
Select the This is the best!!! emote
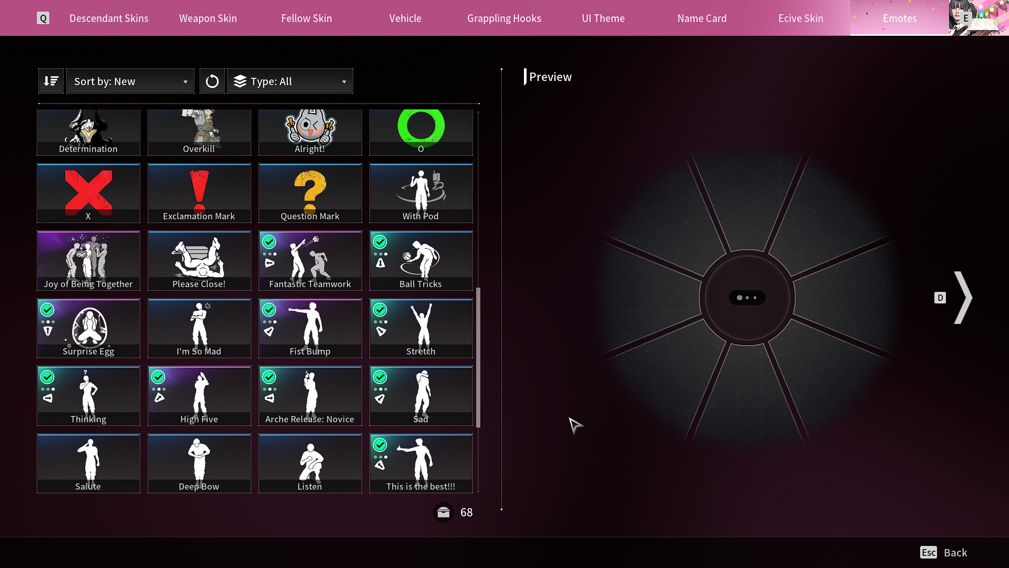pyautogui.click(x=421, y=463)
